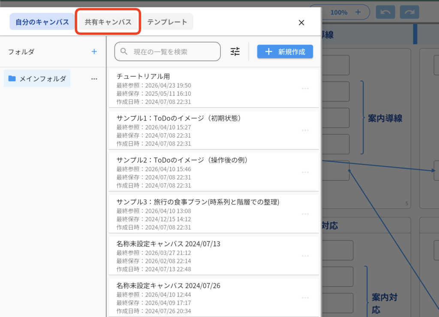Click the undo arrow button
This screenshot has height=317, width=439.
click(x=385, y=12)
